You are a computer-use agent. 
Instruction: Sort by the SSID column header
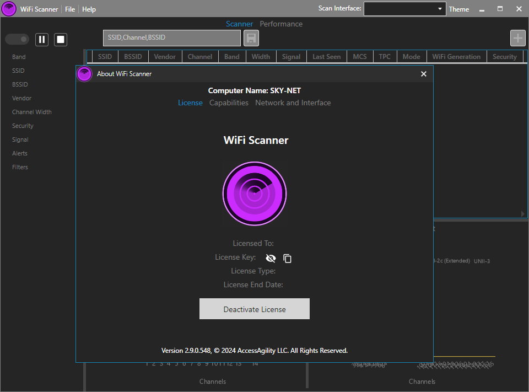[x=105, y=57]
